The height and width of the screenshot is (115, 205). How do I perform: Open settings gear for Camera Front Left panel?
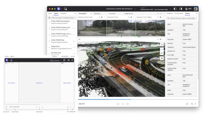pyautogui.click(x=102, y=17)
